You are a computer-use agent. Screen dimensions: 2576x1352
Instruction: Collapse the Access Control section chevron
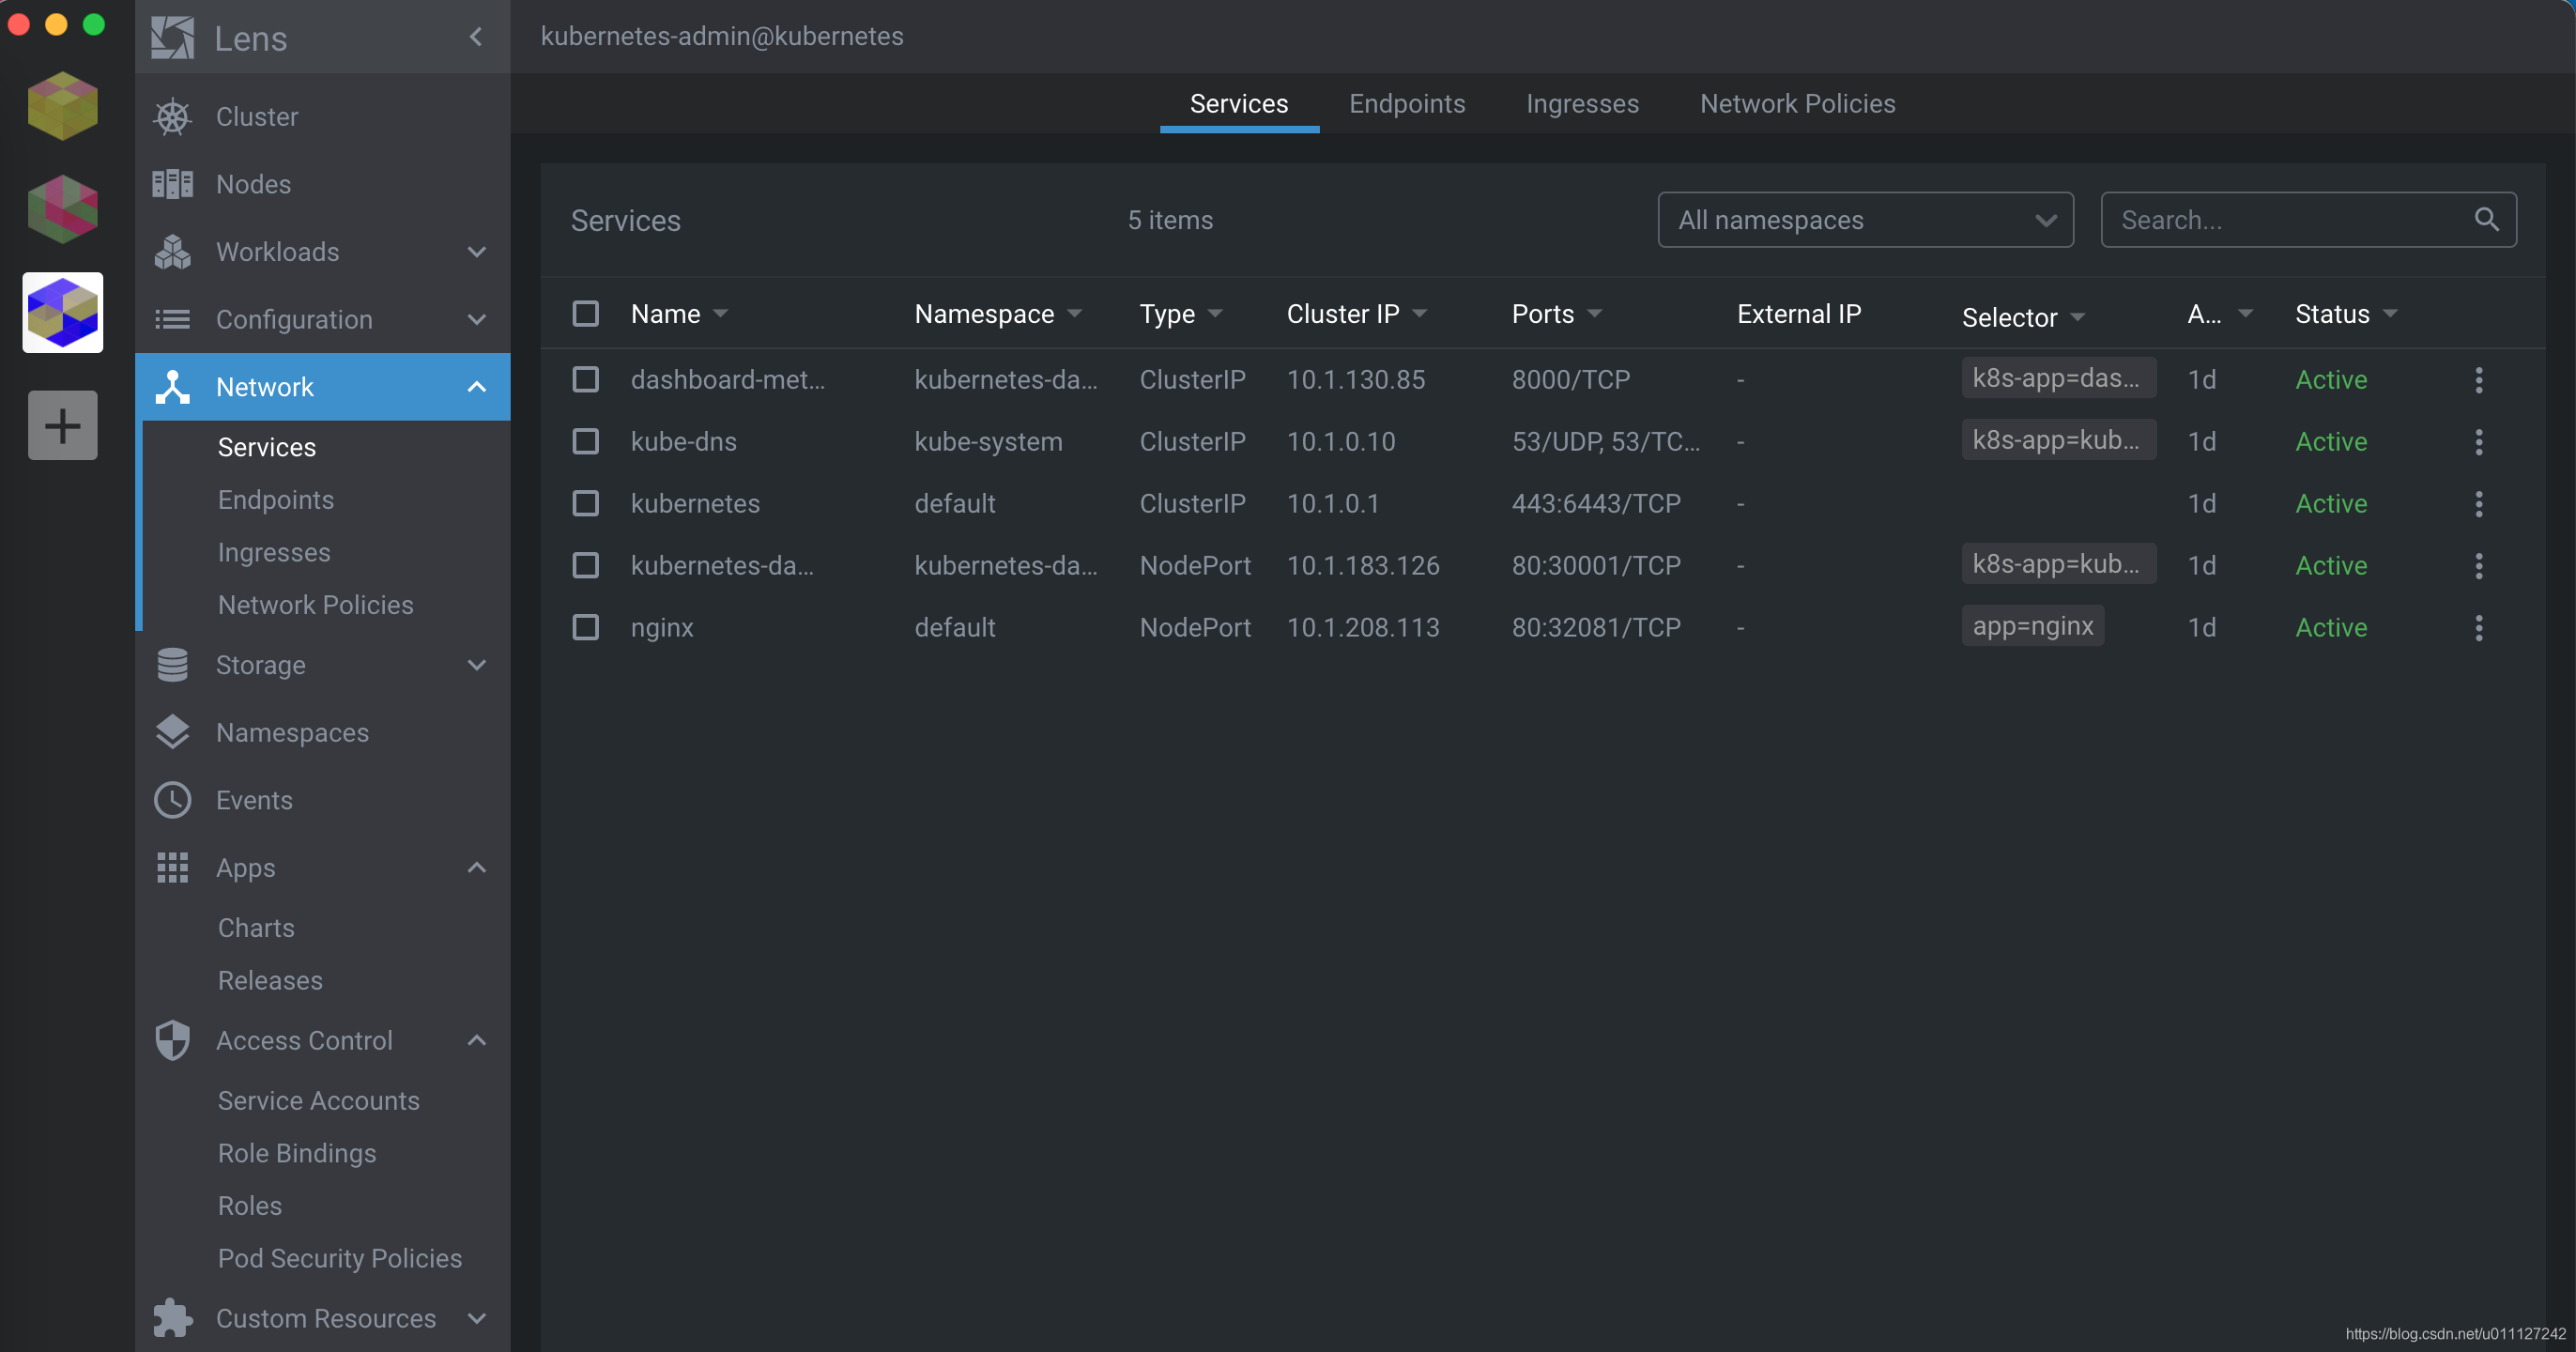click(x=477, y=1040)
